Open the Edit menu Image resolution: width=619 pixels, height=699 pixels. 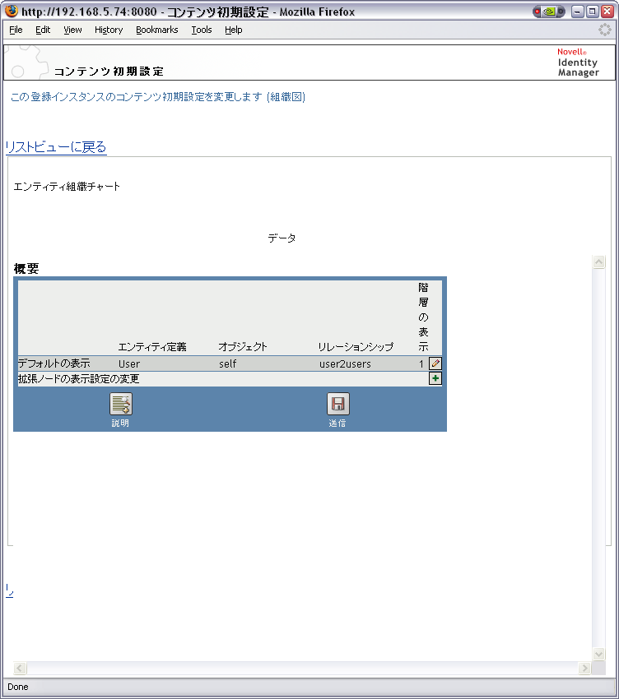[43, 30]
